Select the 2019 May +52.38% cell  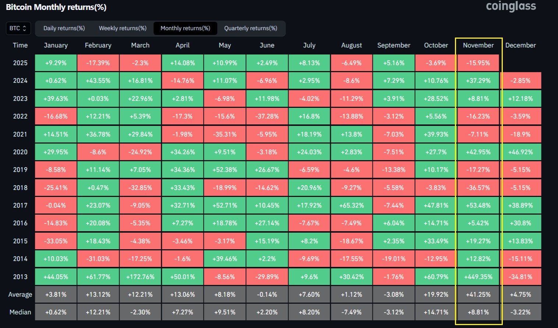[x=225, y=170]
